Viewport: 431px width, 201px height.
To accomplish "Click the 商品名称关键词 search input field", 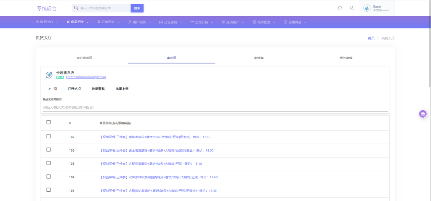I will (x=215, y=108).
